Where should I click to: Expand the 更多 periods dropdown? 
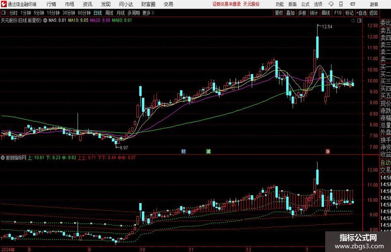148,13
